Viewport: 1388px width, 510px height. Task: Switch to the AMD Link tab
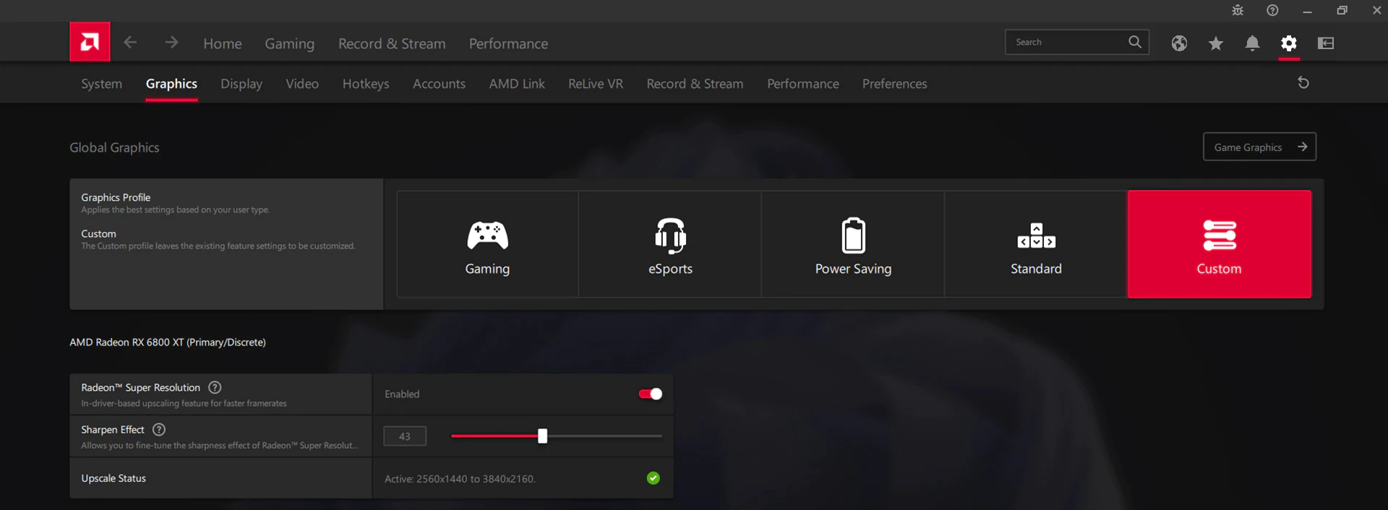(x=517, y=84)
